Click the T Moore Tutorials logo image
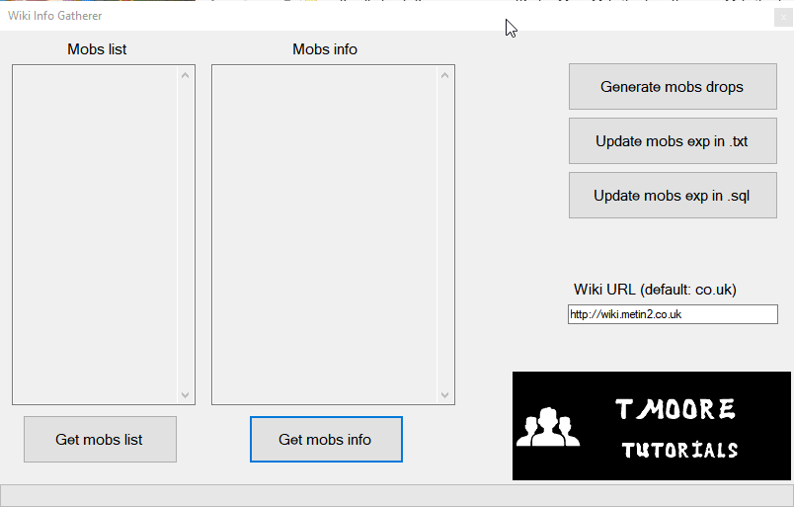The image size is (794, 507). tap(651, 426)
